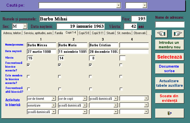
Task: Click the 'Barbu Mihai' name field
Action: (80, 19)
